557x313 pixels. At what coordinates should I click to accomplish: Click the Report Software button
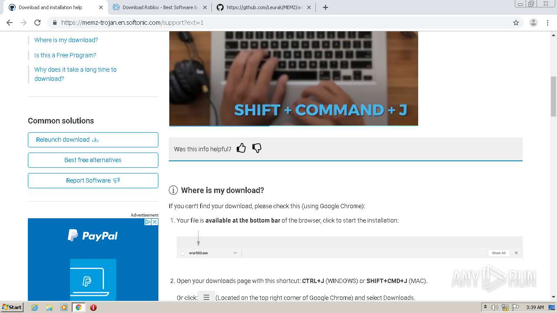click(93, 180)
